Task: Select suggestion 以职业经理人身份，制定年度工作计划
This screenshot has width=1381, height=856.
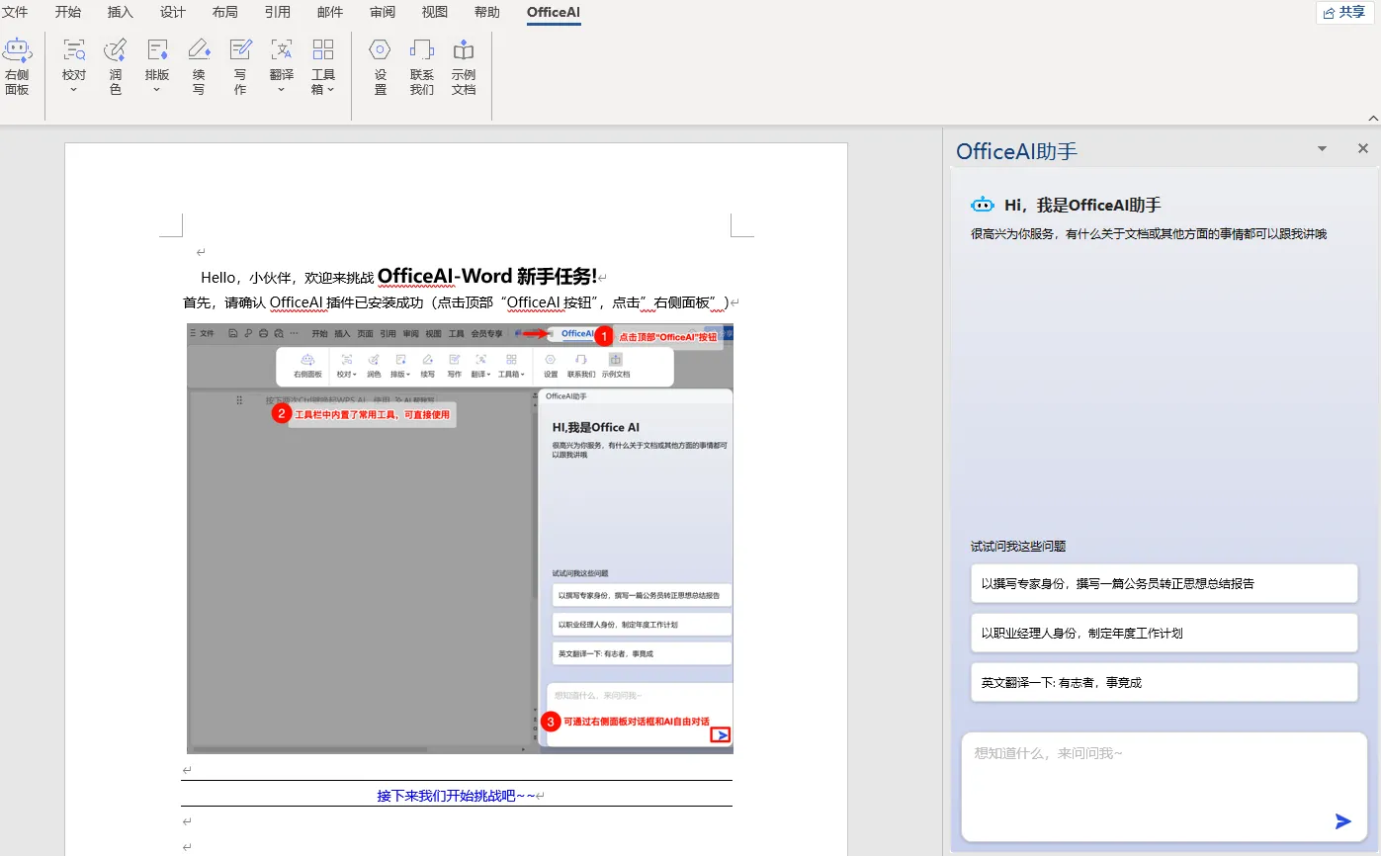Action: 1164,633
